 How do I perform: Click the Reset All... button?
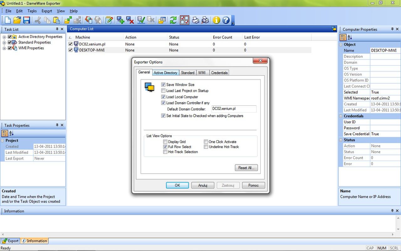[x=246, y=168]
